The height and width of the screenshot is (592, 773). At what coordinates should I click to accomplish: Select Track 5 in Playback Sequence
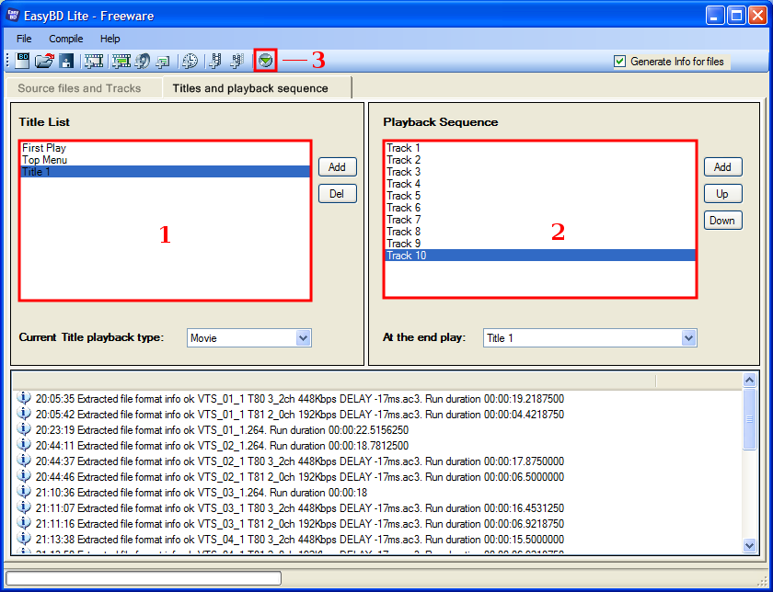coord(540,196)
